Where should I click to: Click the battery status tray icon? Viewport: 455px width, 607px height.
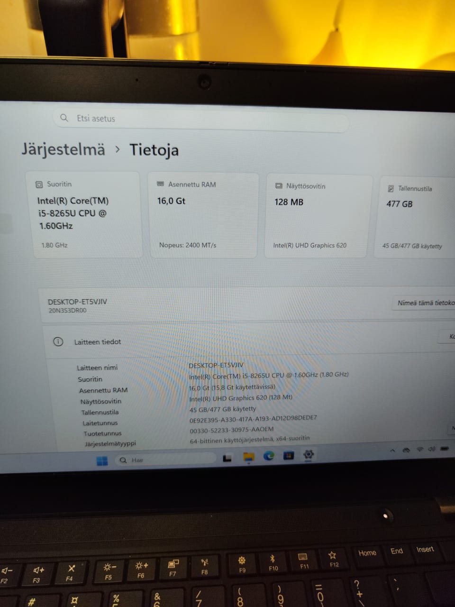point(445,448)
